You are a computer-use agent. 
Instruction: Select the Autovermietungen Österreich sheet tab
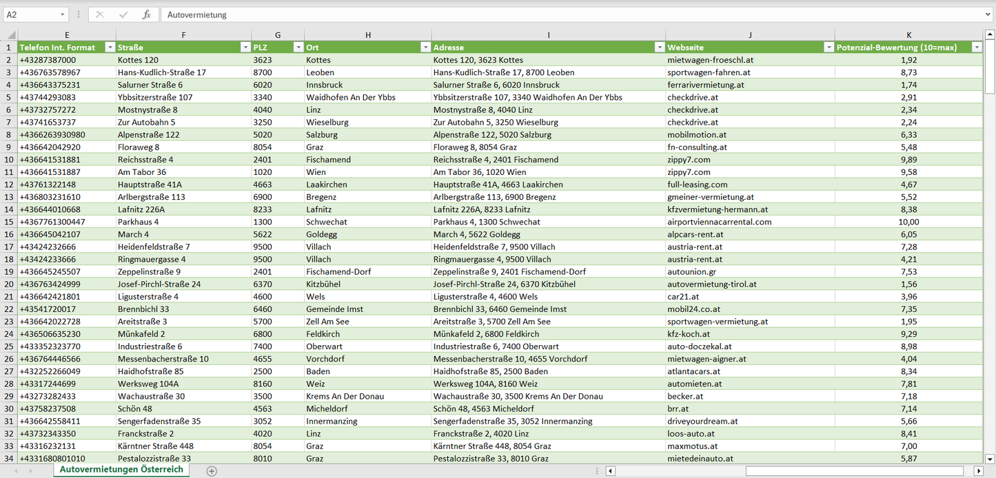[x=121, y=468]
